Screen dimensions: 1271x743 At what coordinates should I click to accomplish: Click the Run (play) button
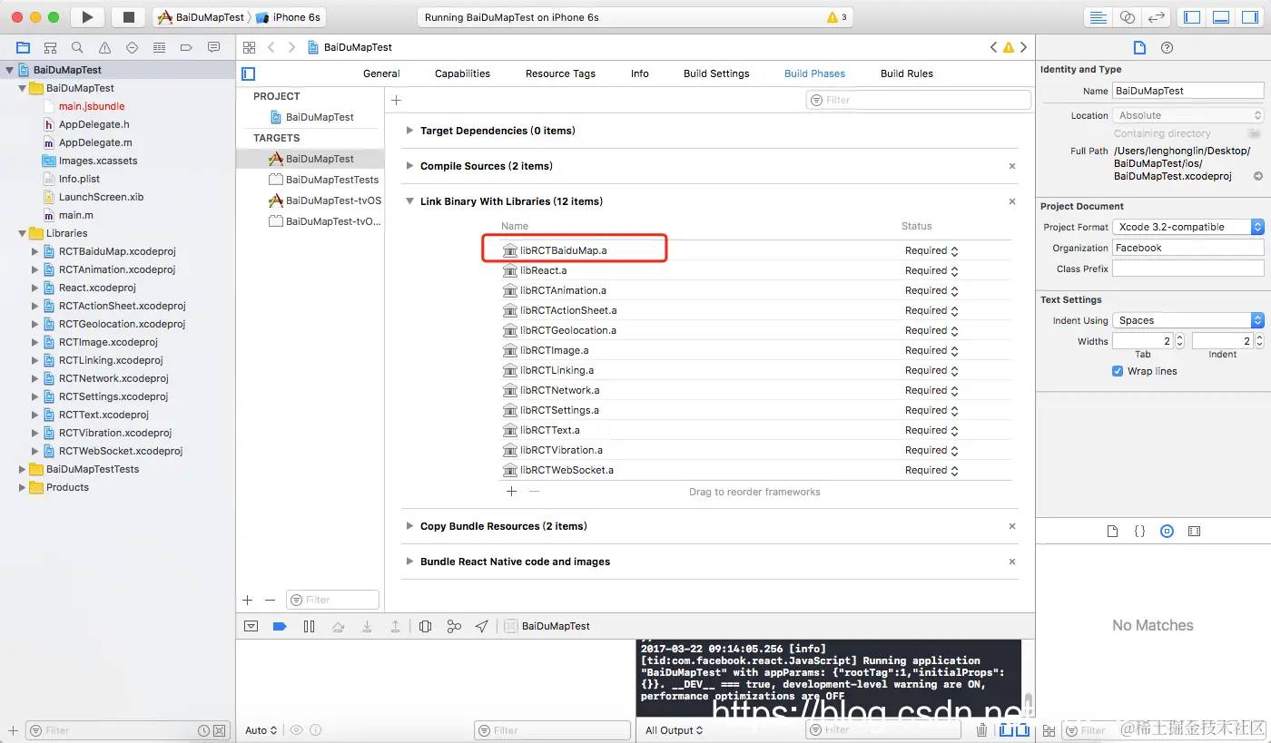[87, 17]
